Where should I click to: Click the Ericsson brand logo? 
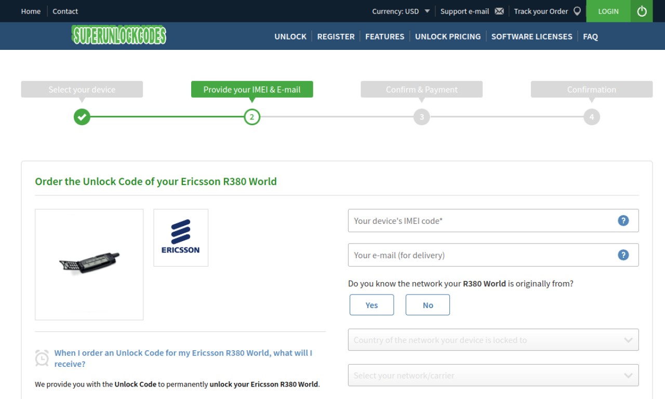(181, 238)
